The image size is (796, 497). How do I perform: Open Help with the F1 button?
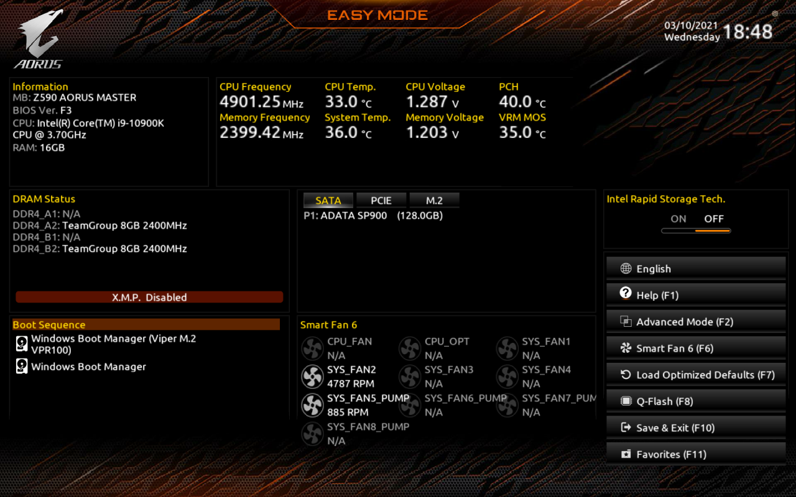tap(696, 295)
